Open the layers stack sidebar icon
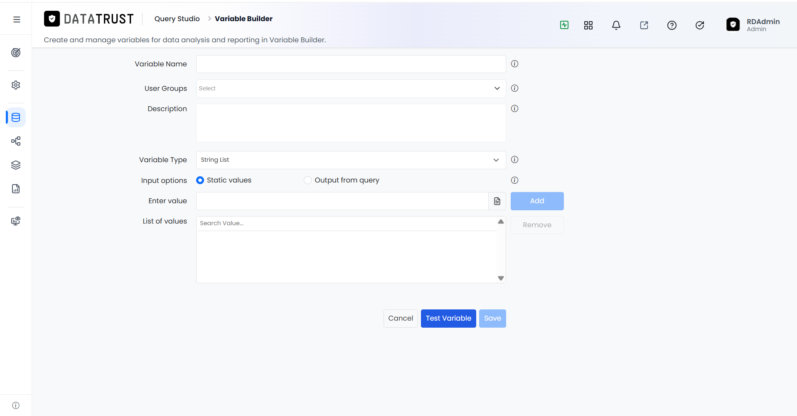 pyautogui.click(x=16, y=165)
